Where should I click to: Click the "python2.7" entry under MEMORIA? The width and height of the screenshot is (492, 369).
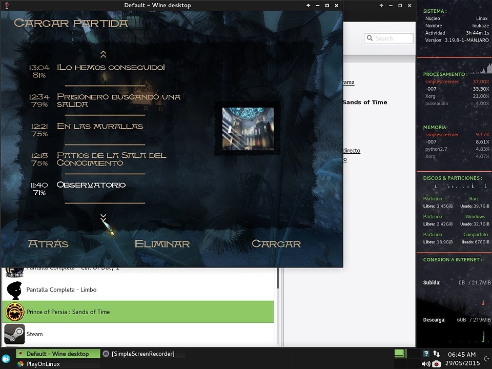point(436,149)
